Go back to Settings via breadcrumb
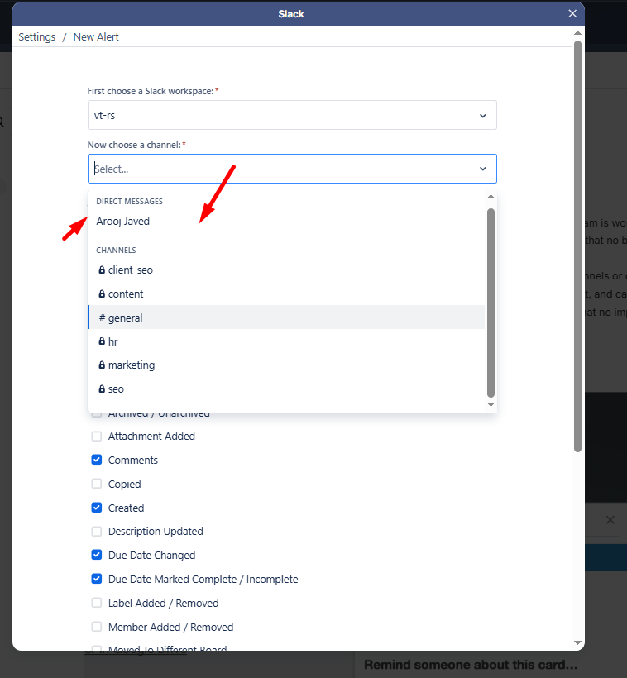 click(36, 36)
